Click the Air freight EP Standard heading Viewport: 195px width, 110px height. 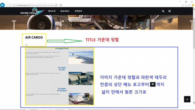tap(62, 90)
